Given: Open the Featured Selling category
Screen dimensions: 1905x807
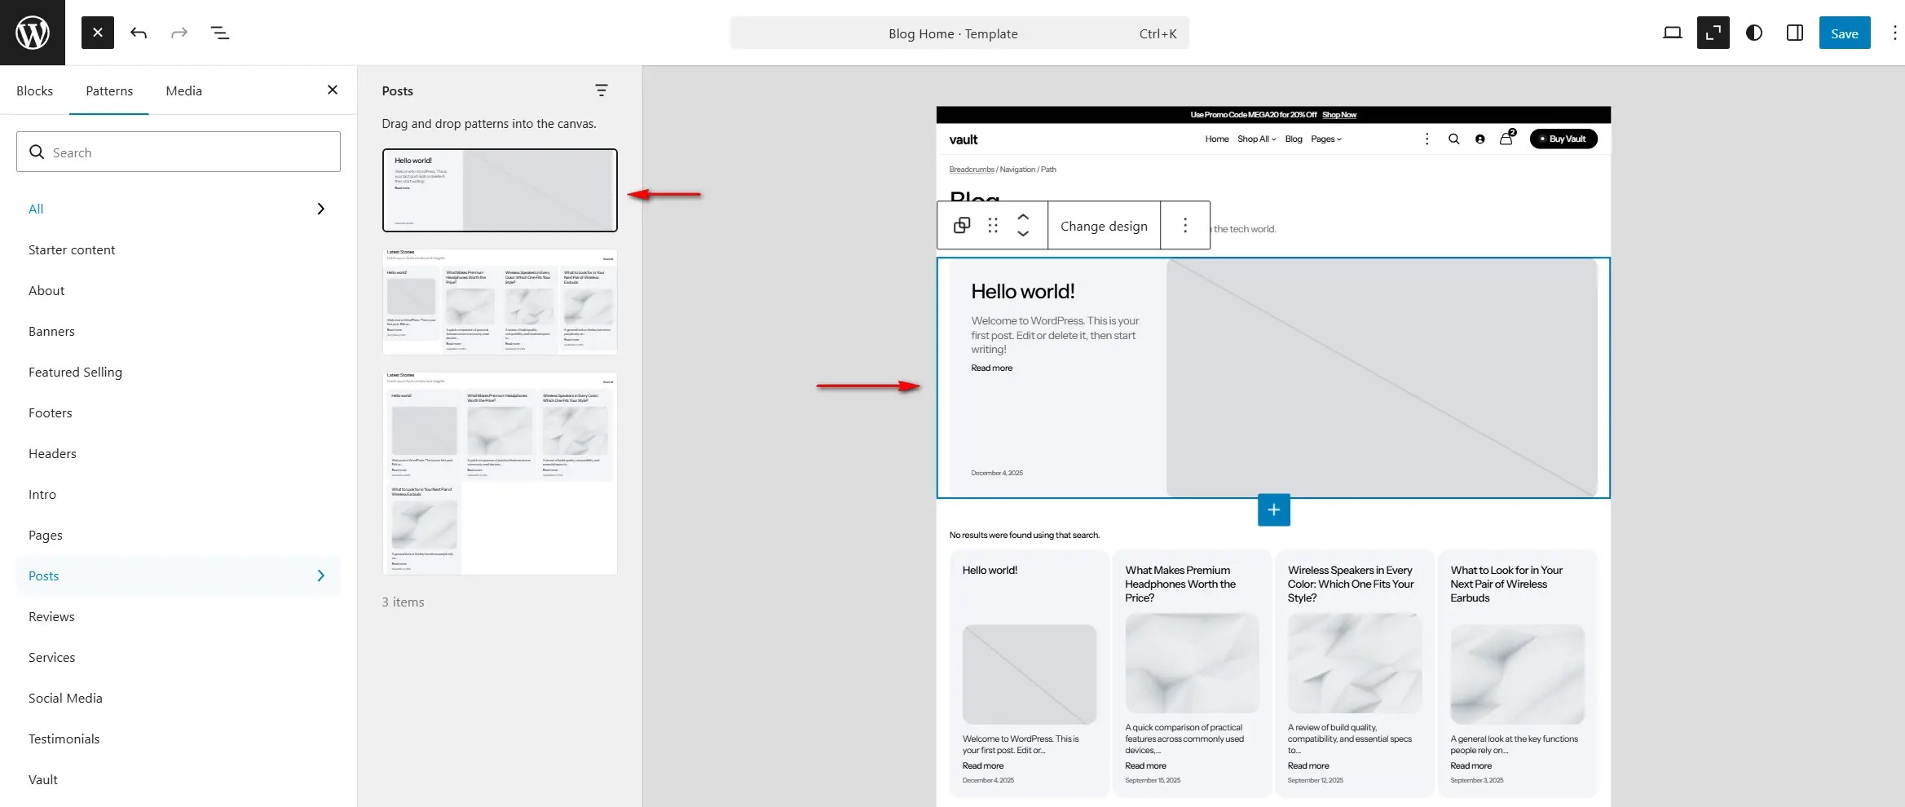Looking at the screenshot, I should pyautogui.click(x=178, y=372).
